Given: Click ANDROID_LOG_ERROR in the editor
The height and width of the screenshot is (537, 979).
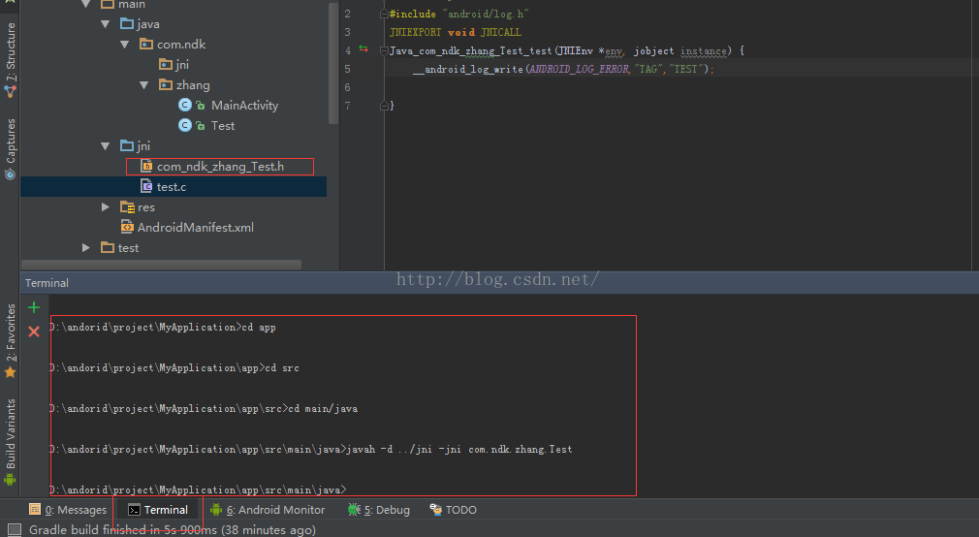Looking at the screenshot, I should tap(579, 70).
